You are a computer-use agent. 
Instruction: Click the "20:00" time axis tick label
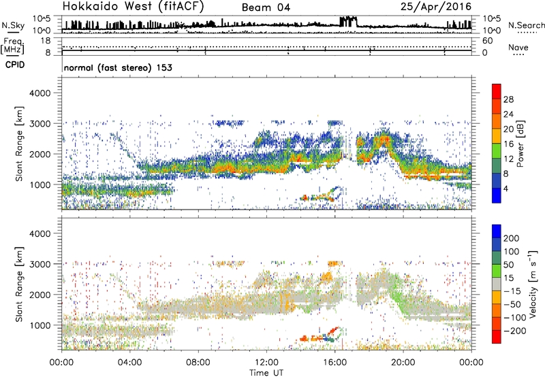pyautogui.click(x=403, y=363)
